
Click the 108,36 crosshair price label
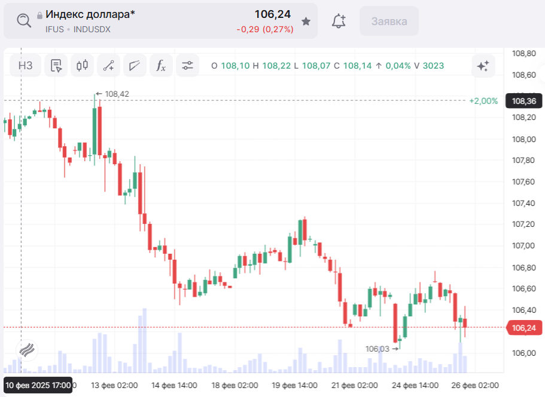[523, 101]
